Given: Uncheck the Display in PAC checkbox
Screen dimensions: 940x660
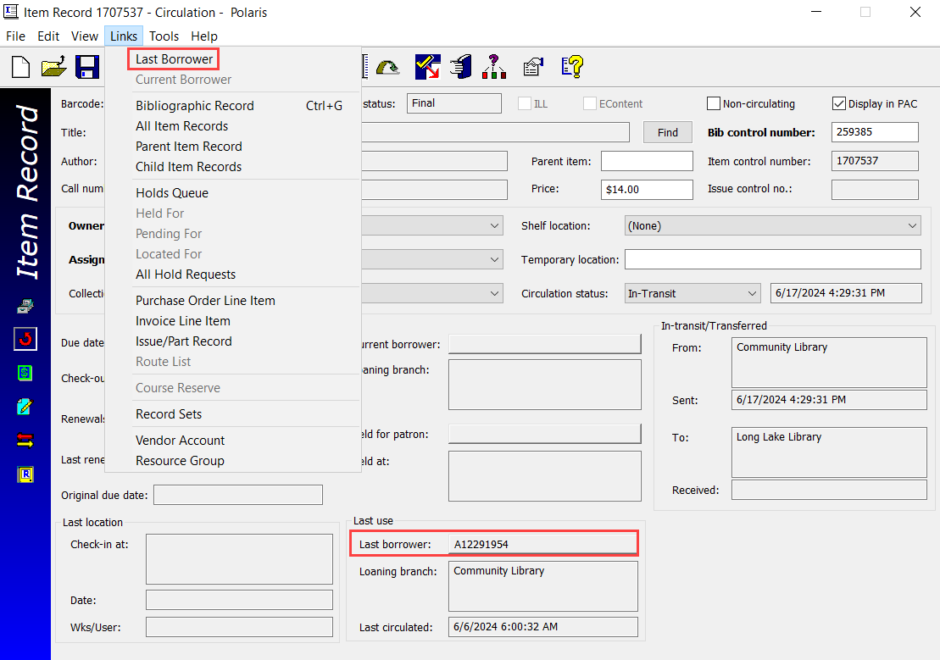Looking at the screenshot, I should (x=839, y=103).
